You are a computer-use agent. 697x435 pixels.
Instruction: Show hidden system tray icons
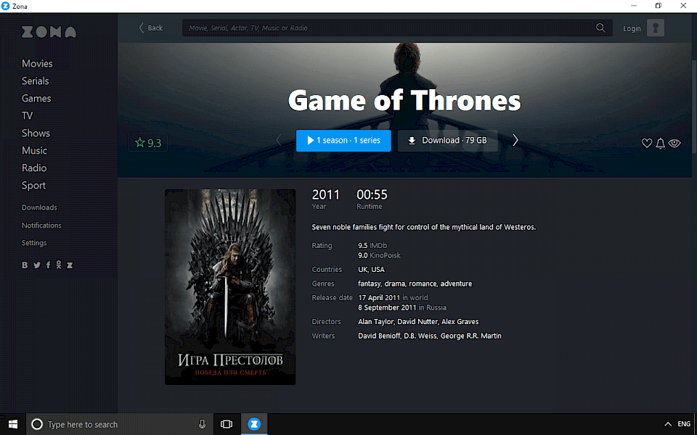coord(668,424)
